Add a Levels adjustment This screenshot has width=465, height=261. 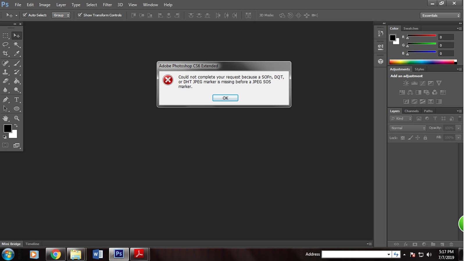click(x=414, y=83)
